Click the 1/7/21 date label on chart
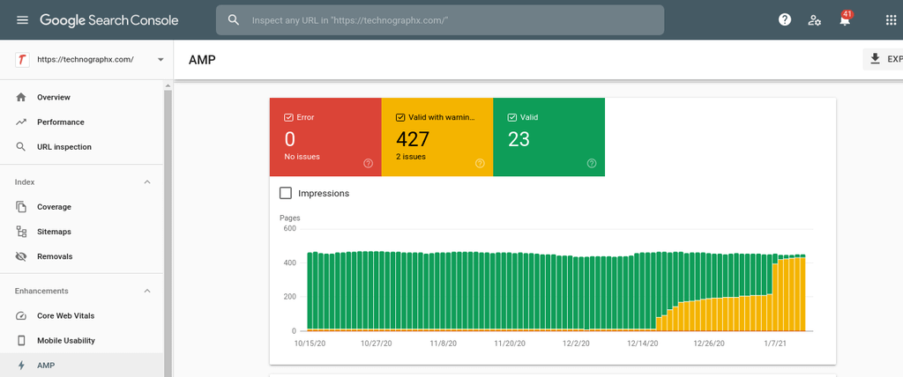 click(x=775, y=343)
